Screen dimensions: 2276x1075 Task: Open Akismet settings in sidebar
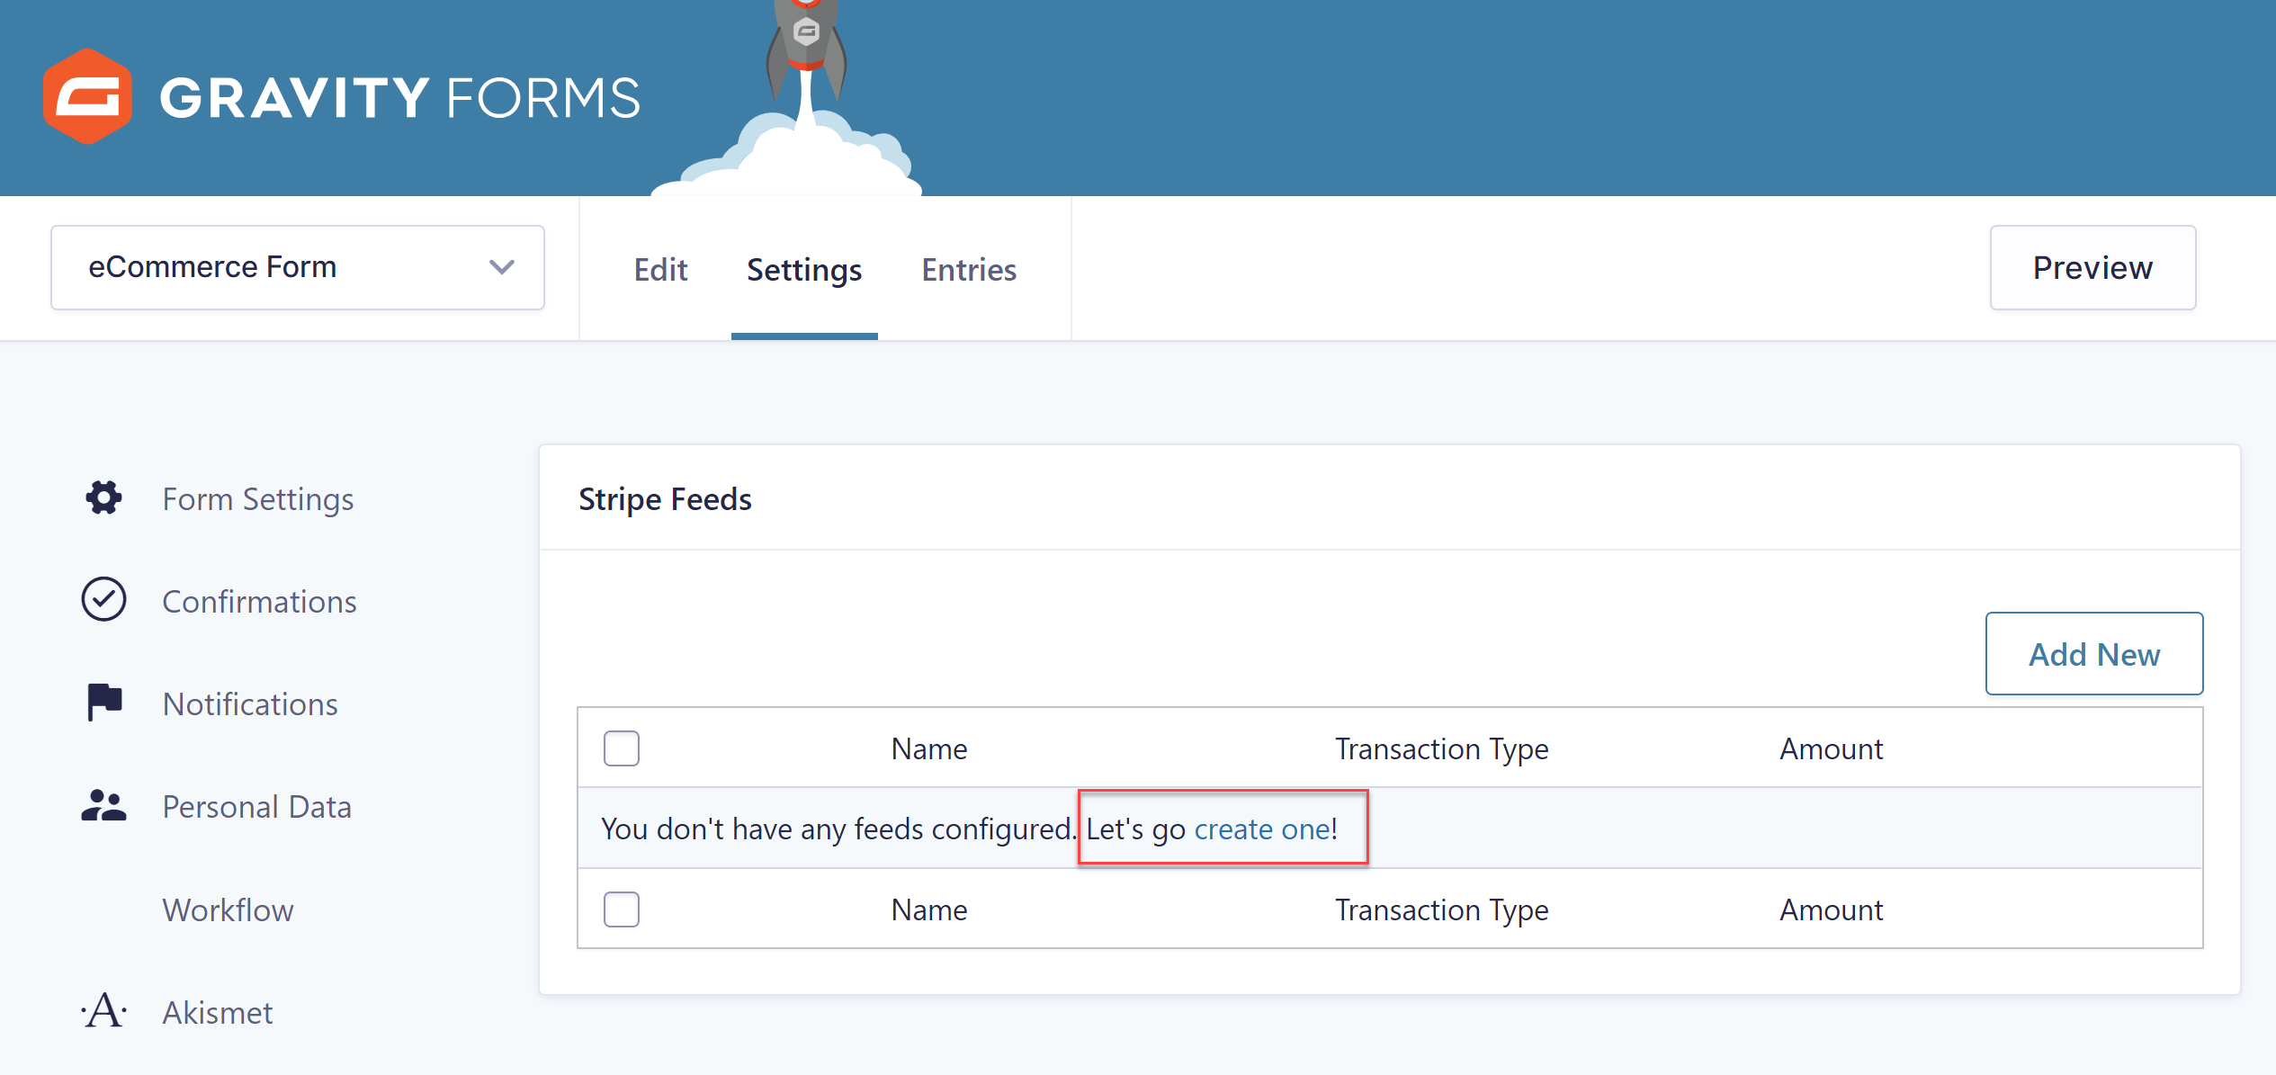(217, 1012)
